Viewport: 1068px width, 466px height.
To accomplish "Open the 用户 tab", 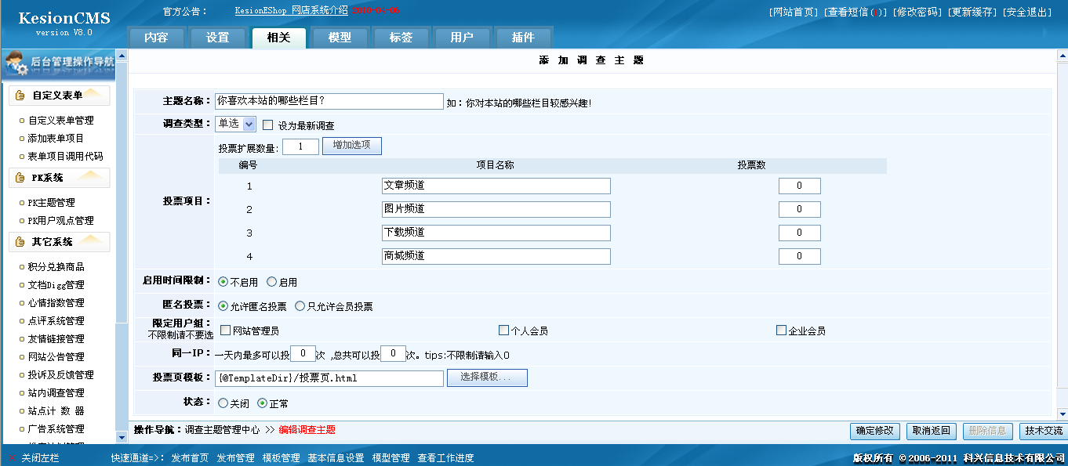I will pyautogui.click(x=462, y=38).
